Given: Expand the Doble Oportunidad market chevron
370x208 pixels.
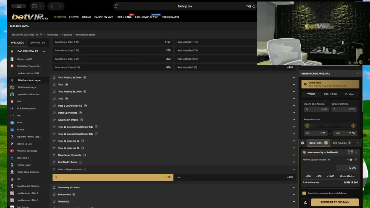Looking at the screenshot, I should click(294, 113).
